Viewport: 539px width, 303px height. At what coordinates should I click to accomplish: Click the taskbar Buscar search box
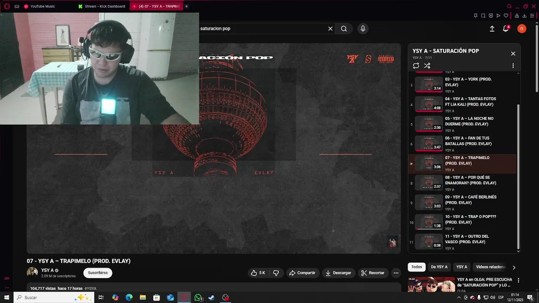pos(54,298)
